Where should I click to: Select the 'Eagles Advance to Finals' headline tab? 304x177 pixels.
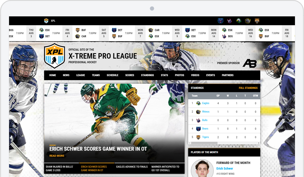coord(132,167)
